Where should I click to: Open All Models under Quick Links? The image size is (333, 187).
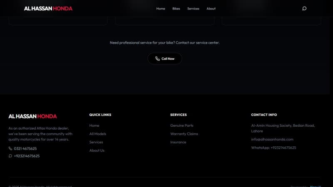97,134
